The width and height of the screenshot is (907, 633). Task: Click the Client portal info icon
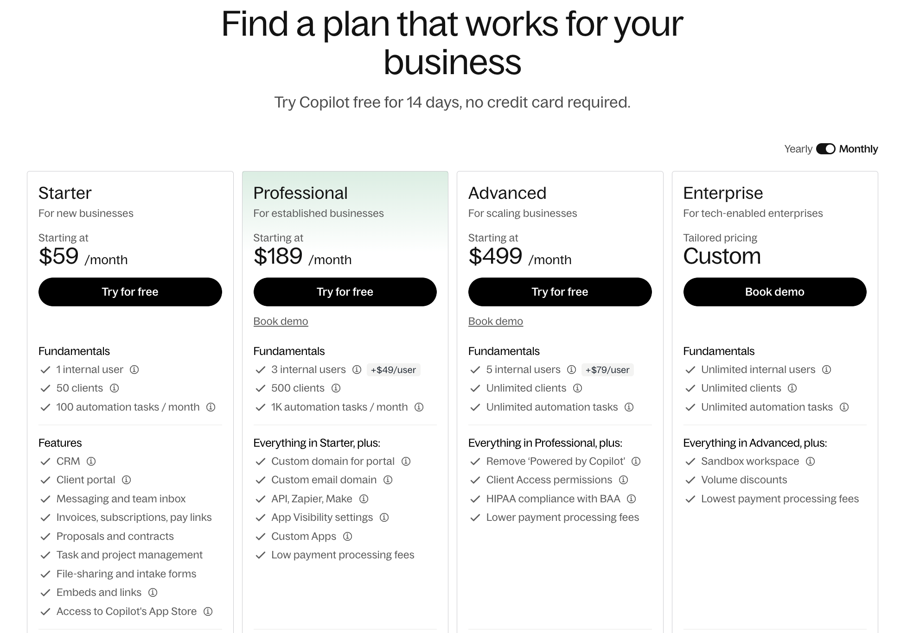pos(127,480)
